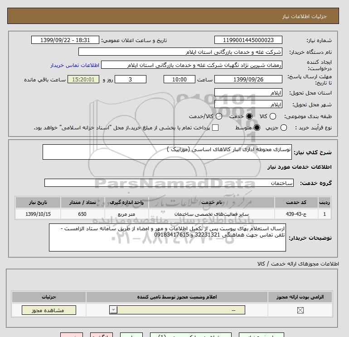Click the تعداد / مقدار column header
The image size is (349, 337).
pos(82,202)
